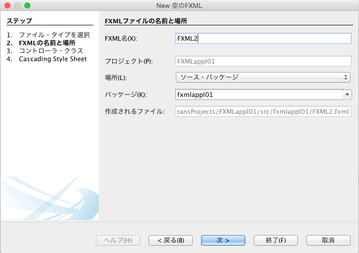Open the パッケージ combo box arrow
The width and height of the screenshot is (359, 253).
(x=347, y=94)
